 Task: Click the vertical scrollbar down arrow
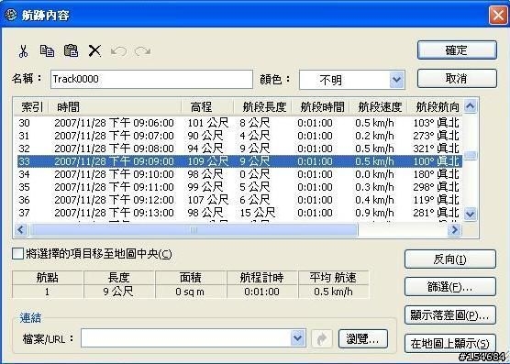pos(470,215)
